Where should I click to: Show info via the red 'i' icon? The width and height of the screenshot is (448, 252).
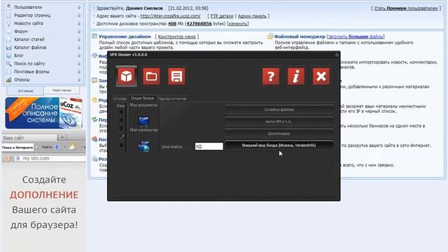click(295, 76)
